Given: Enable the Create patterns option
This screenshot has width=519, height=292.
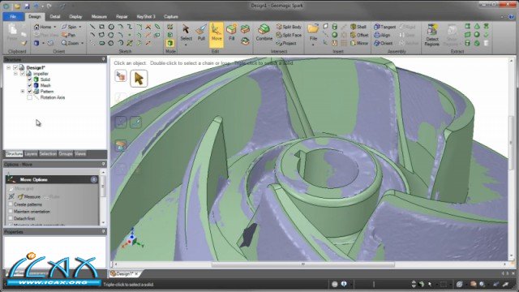Looking at the screenshot, I should coord(11,204).
